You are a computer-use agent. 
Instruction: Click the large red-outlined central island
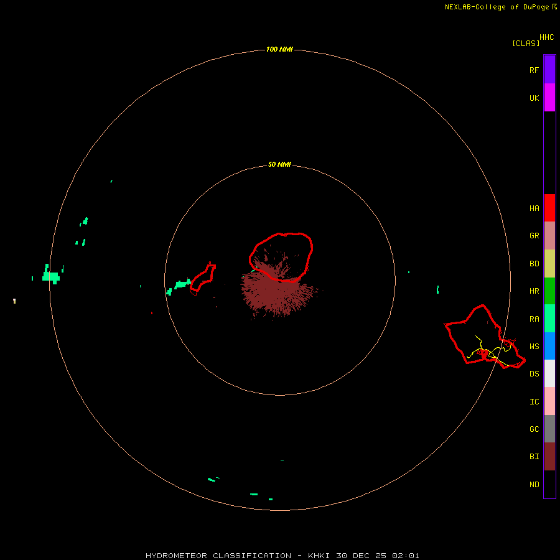(281, 257)
